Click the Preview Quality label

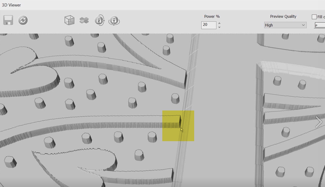point(283,16)
